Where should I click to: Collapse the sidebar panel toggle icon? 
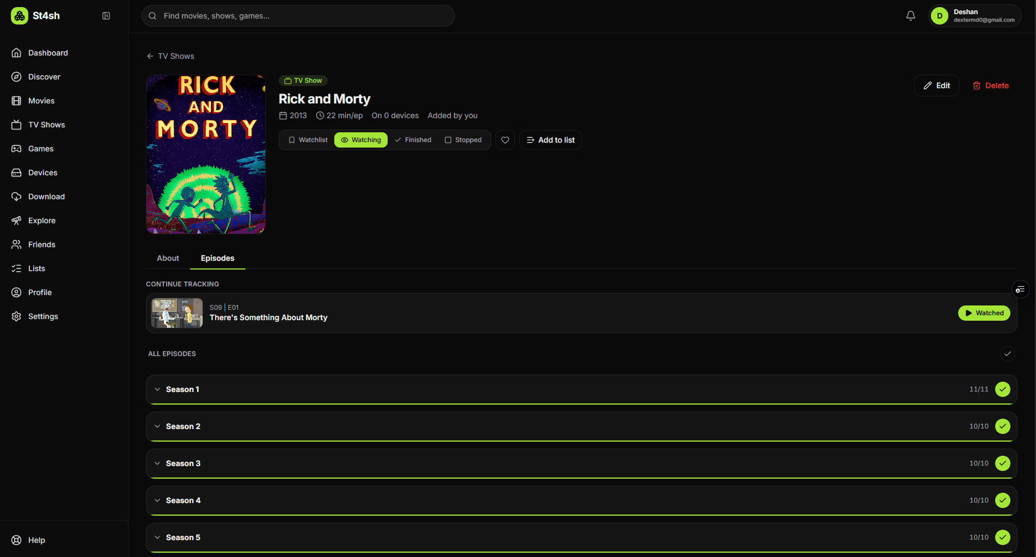(x=106, y=16)
